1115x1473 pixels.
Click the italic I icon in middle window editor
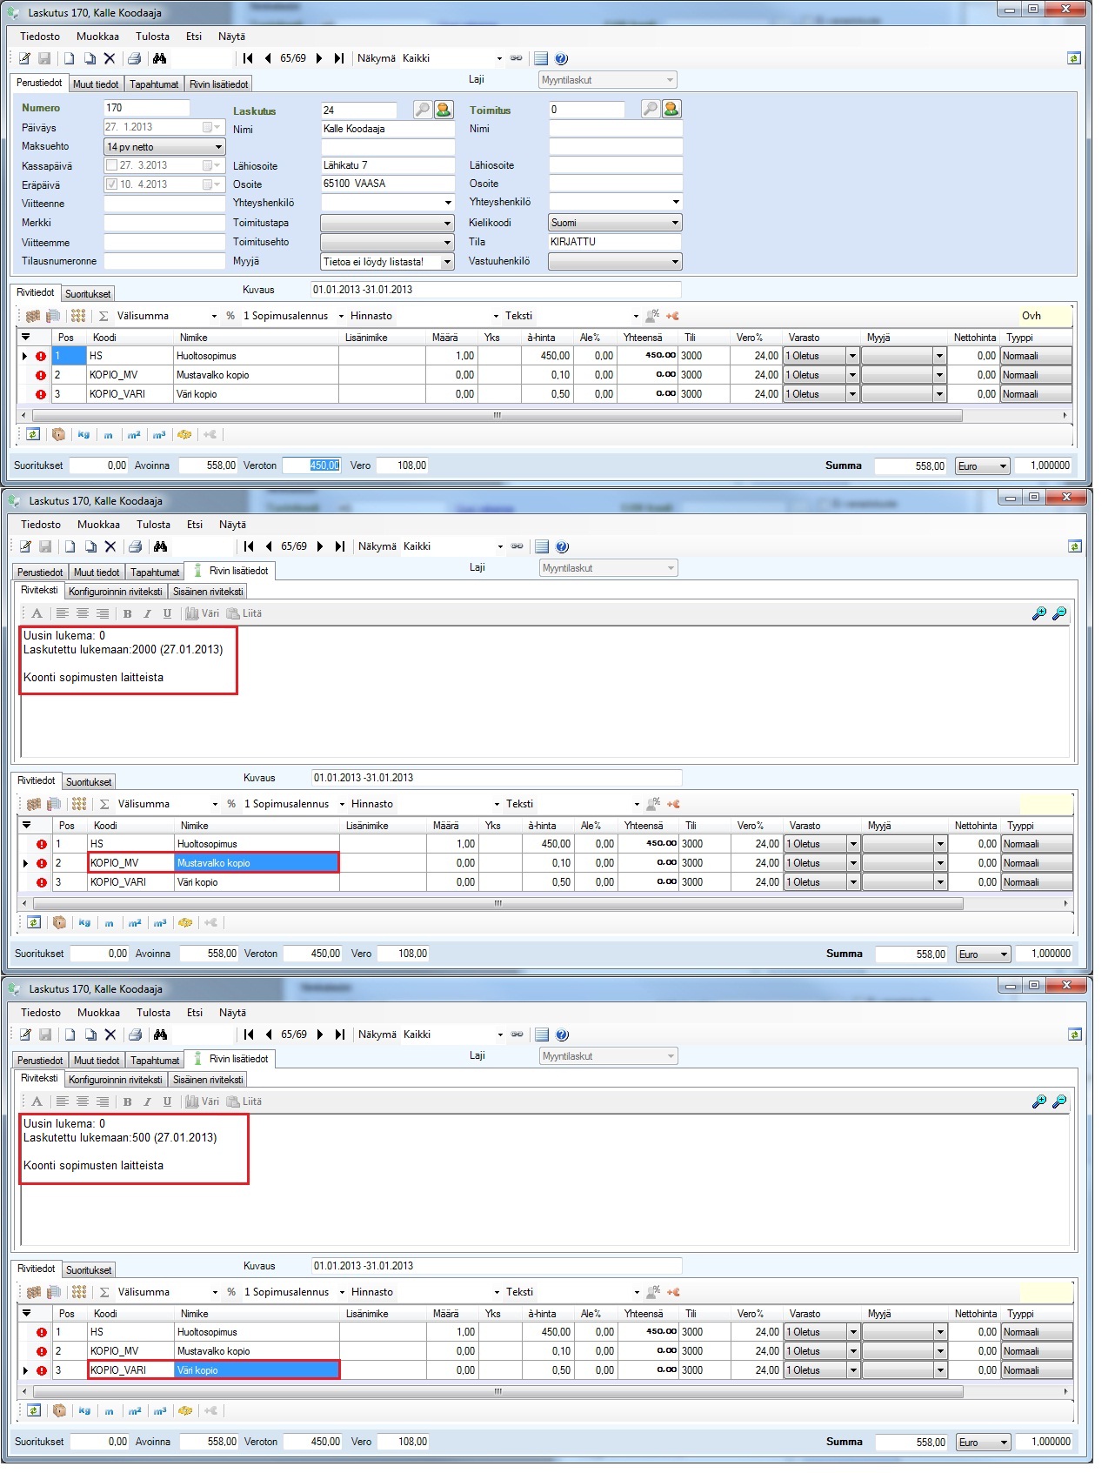[147, 613]
